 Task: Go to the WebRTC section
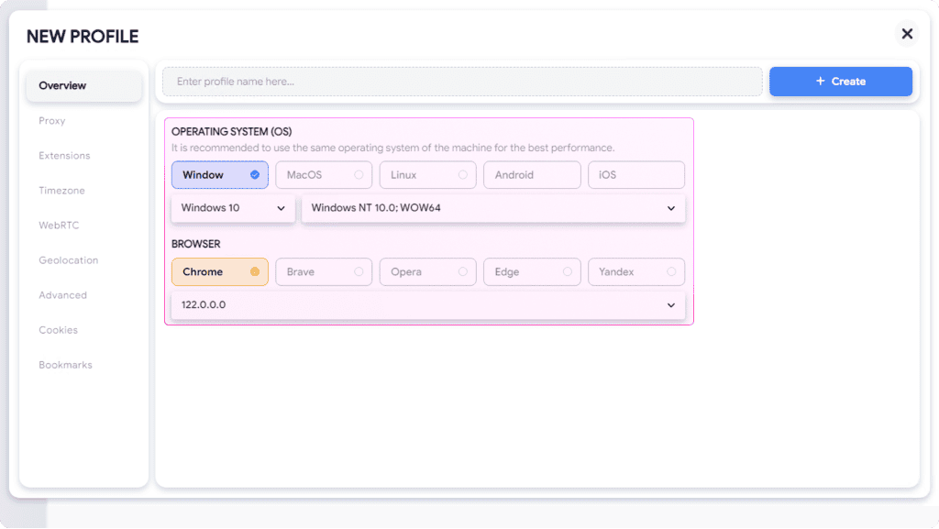pyautogui.click(x=59, y=226)
